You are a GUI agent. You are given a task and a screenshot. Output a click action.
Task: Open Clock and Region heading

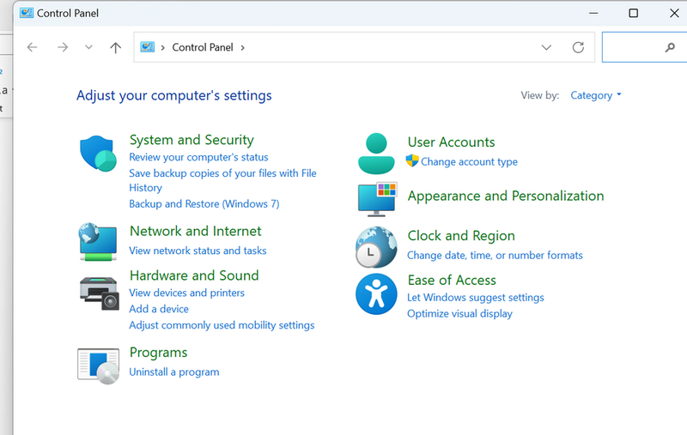point(461,235)
